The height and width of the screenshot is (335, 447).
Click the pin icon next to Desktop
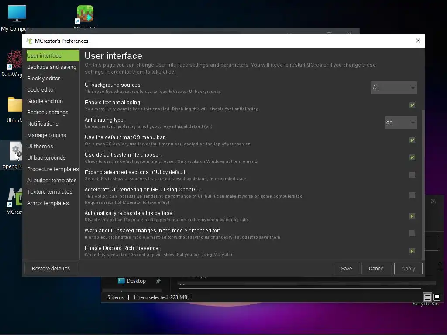[158, 281]
